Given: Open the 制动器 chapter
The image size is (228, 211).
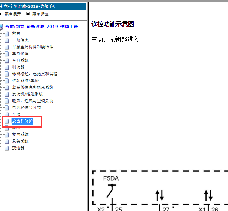Looking at the screenshot, I should coord(18,67).
